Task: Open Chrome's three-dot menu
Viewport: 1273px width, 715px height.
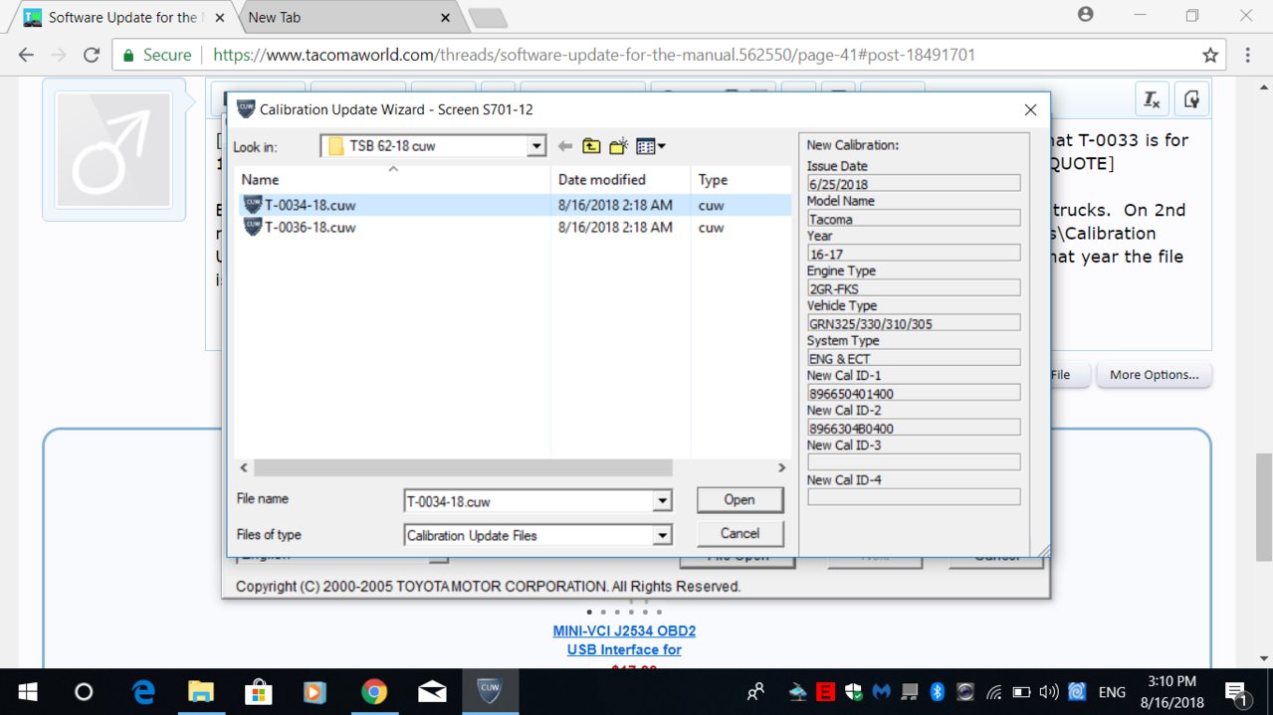Action: [1248, 56]
